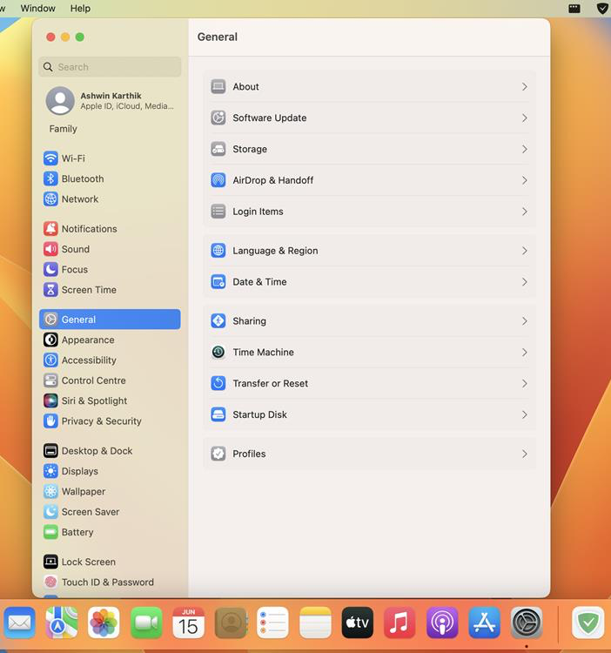Open Ashwin Karthik Apple ID account

point(110,101)
